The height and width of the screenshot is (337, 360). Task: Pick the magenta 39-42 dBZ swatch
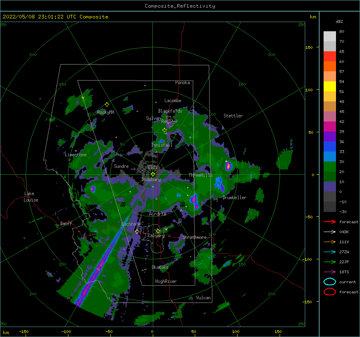pos(330,127)
